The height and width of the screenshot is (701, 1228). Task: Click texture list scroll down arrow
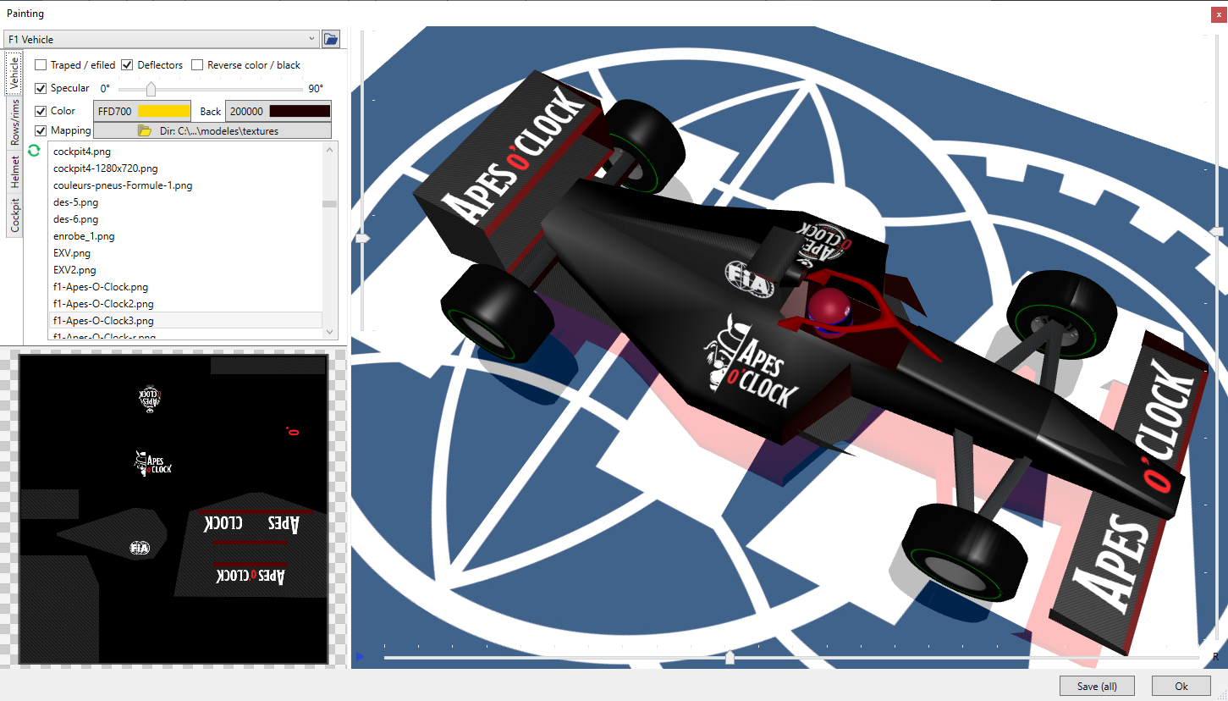[x=330, y=332]
